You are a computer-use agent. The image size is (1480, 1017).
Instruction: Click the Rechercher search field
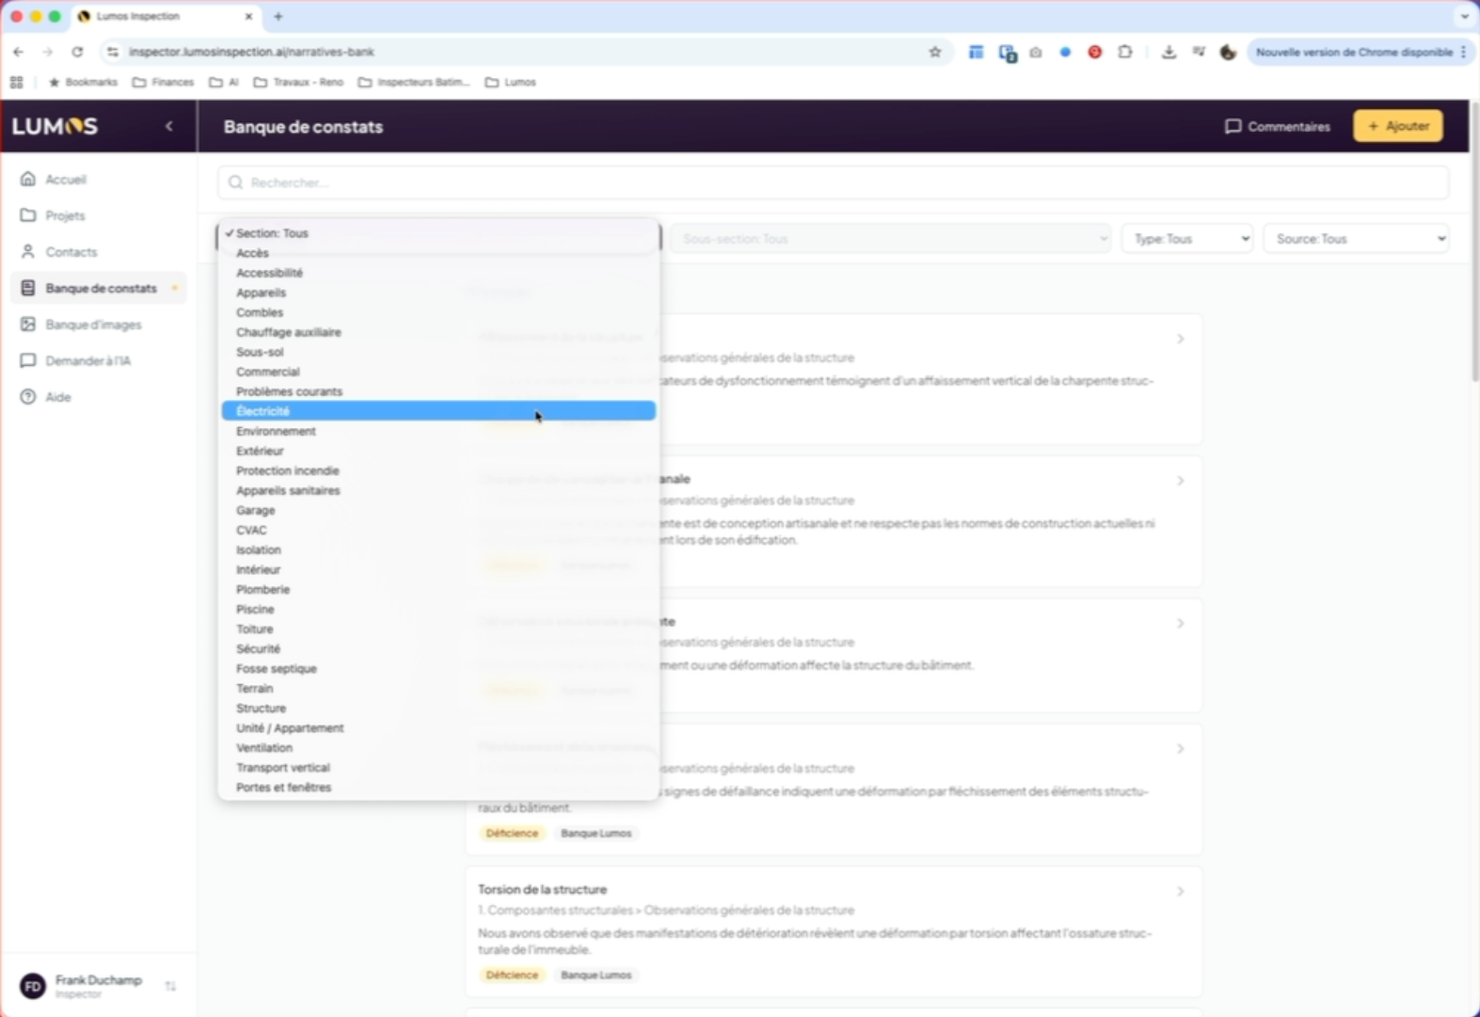[834, 183]
